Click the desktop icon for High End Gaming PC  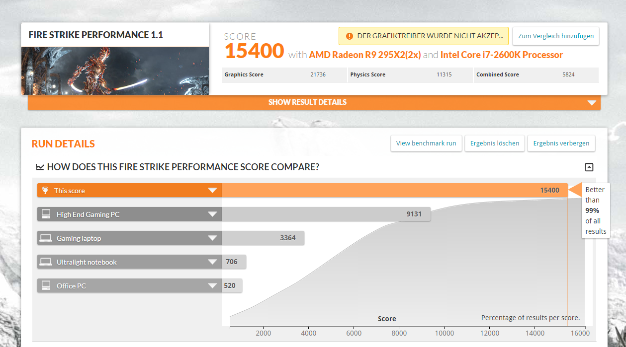46,214
